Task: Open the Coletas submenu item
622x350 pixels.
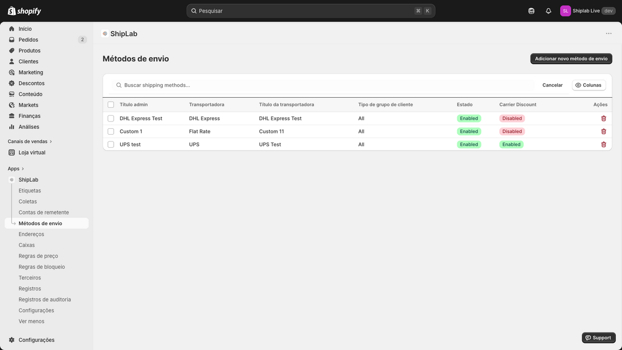Action: tap(28, 202)
